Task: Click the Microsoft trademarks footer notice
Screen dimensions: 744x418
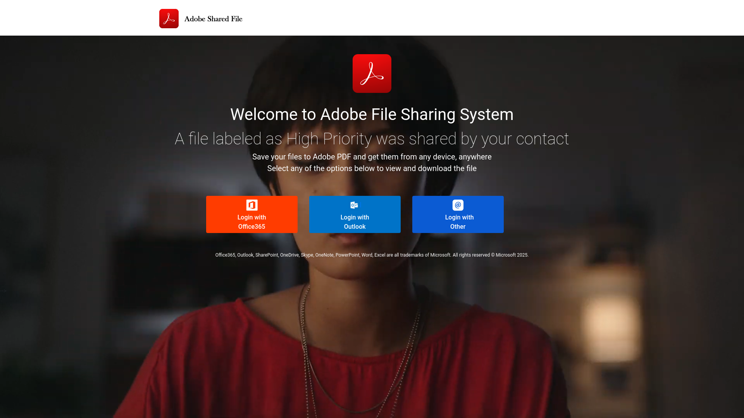Action: 372,255
